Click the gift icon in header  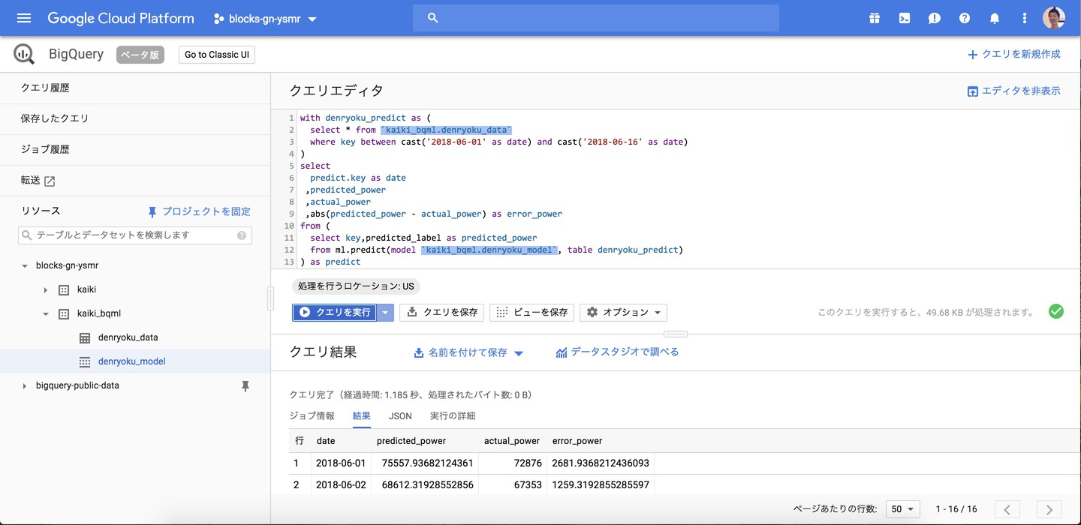(x=875, y=18)
